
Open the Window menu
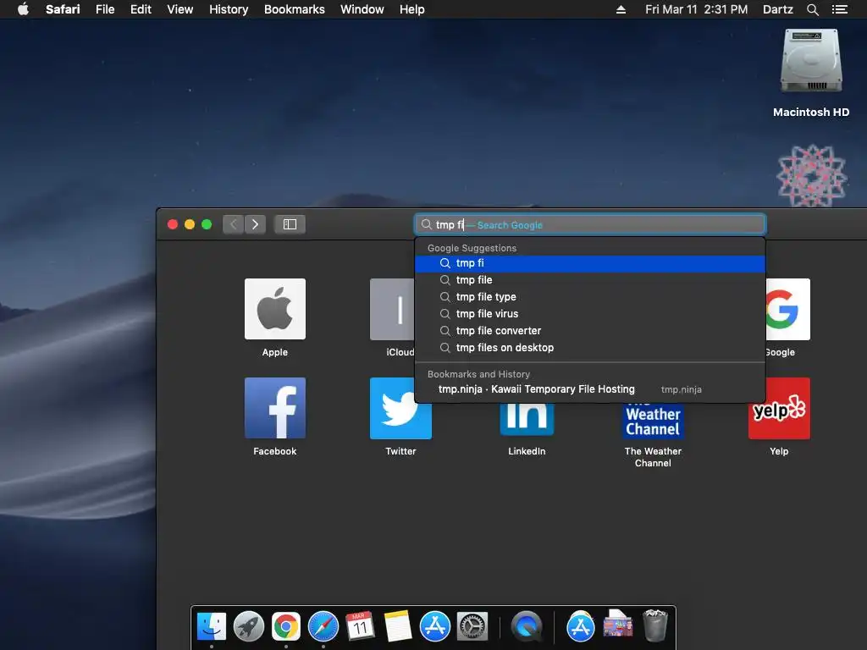[x=362, y=9]
